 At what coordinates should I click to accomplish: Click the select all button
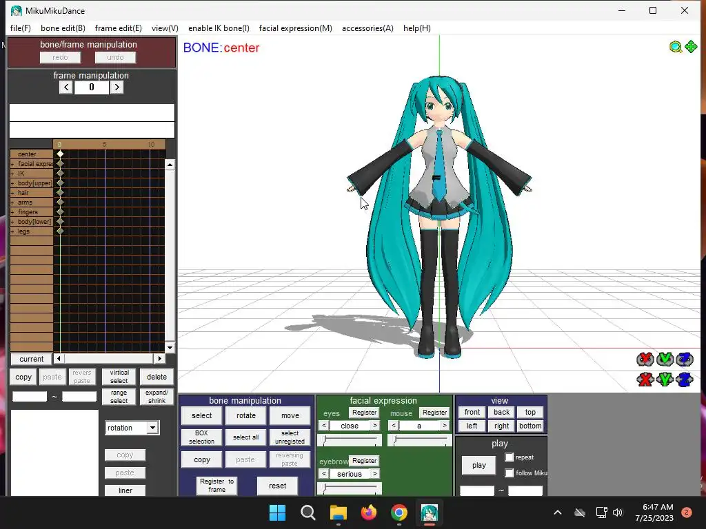click(x=246, y=437)
